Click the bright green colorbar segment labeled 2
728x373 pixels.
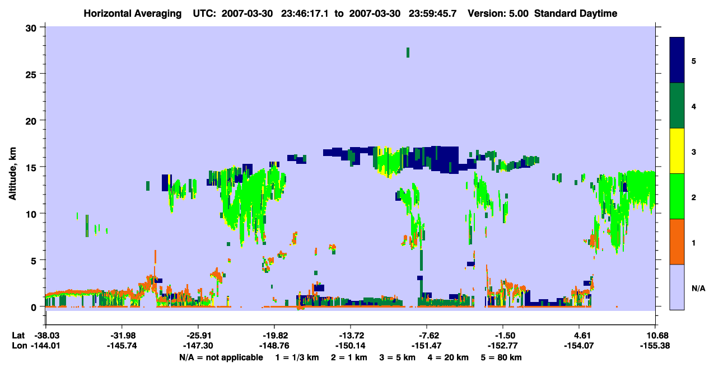tap(677, 196)
